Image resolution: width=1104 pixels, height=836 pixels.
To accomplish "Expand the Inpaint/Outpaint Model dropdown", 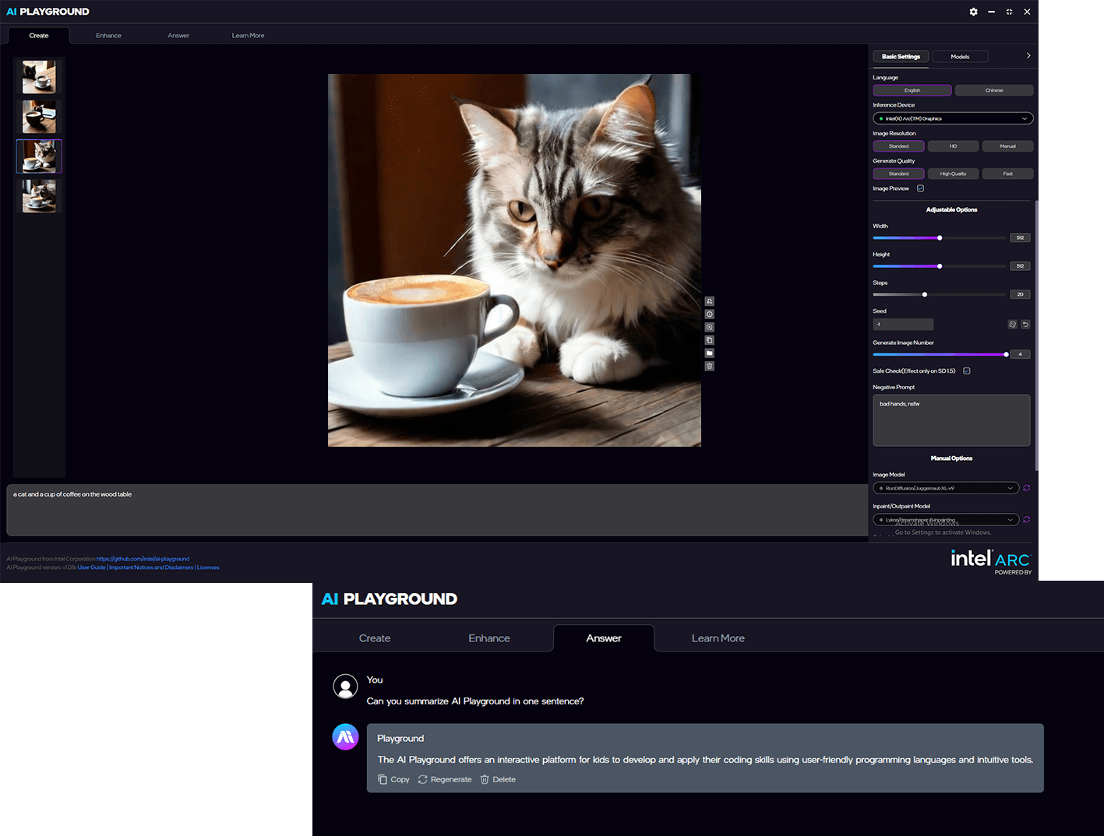I will click(x=945, y=519).
